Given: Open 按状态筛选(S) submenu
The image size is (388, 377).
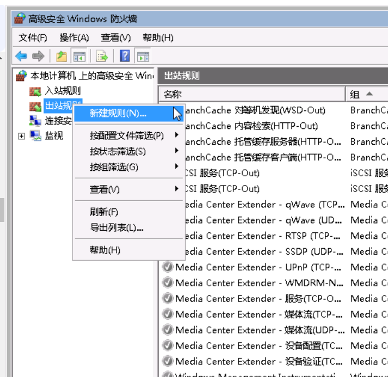Looking at the screenshot, I should pos(128,151).
